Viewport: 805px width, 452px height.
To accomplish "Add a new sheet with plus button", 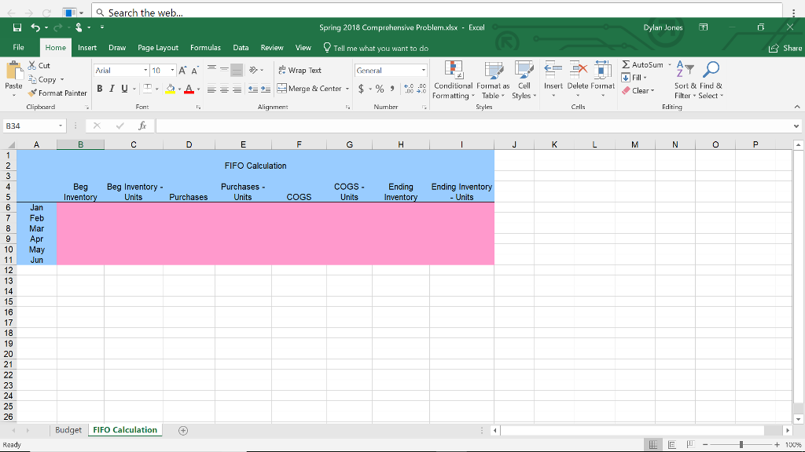I will click(x=183, y=431).
